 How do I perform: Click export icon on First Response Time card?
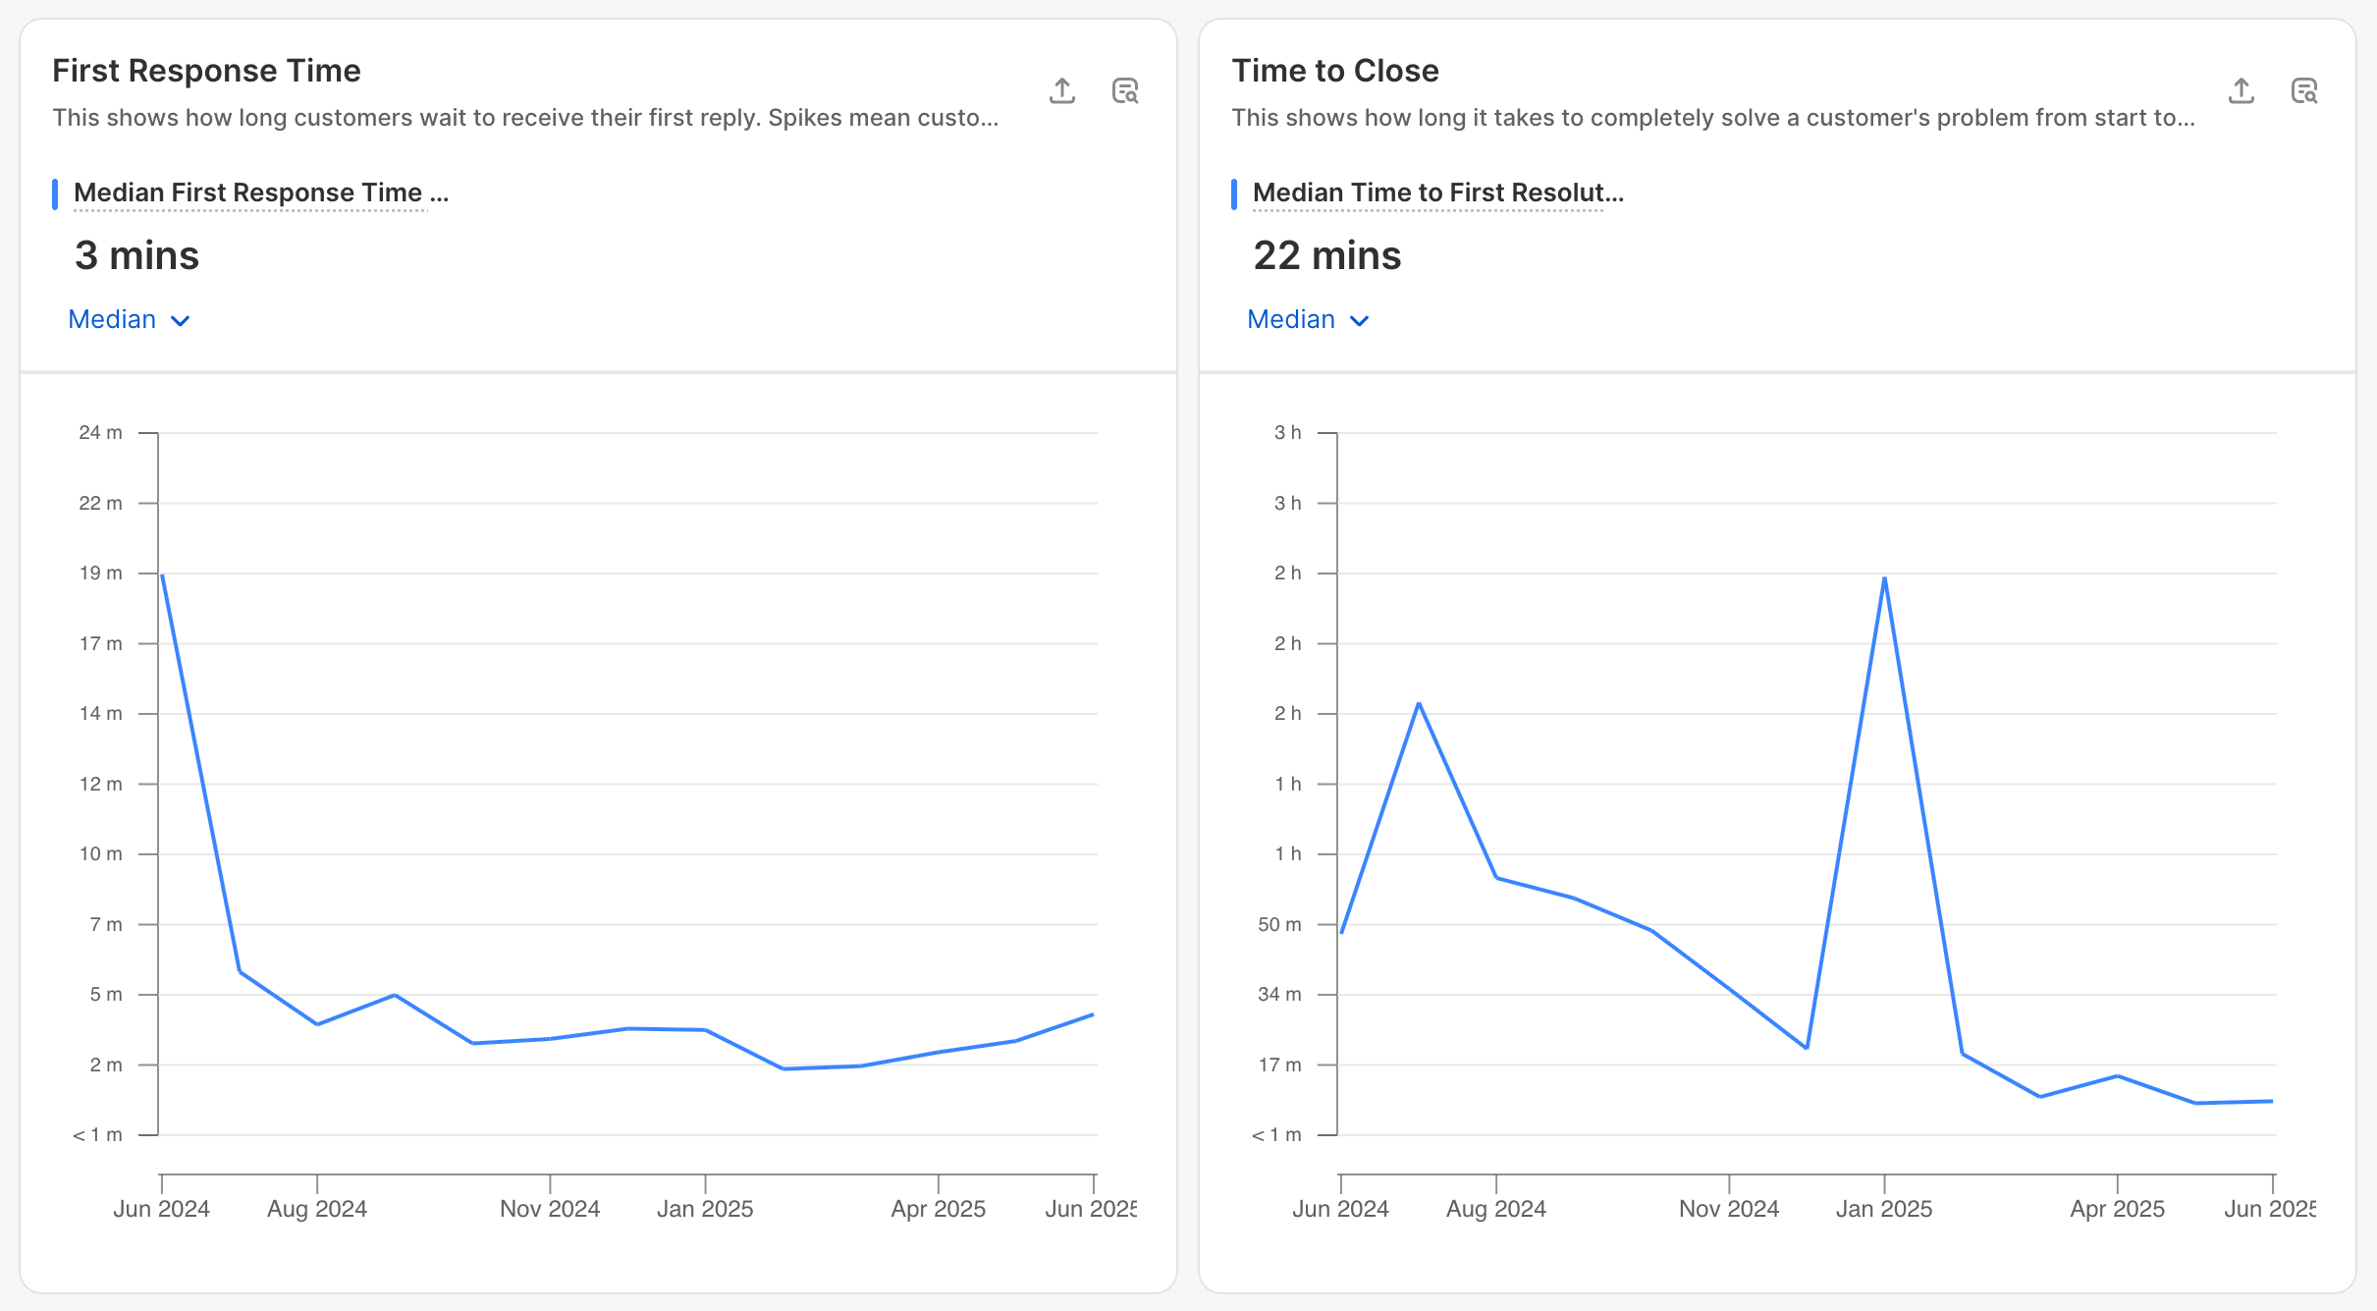(1061, 91)
